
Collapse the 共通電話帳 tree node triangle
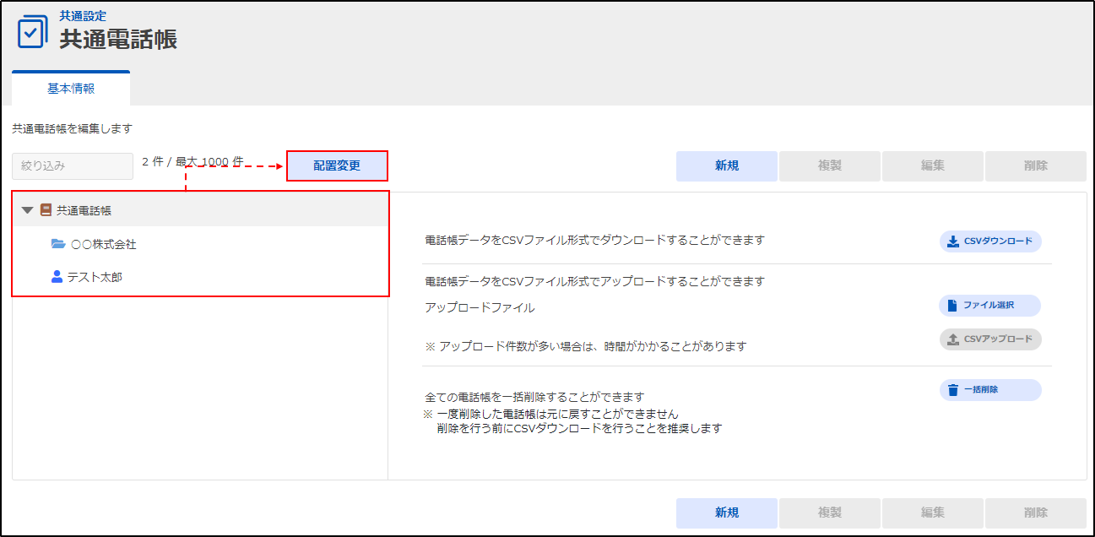28,210
